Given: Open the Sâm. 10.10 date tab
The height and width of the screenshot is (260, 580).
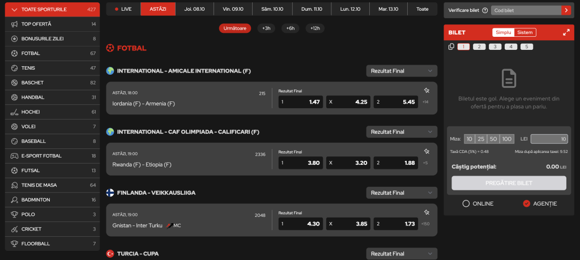Looking at the screenshot, I should (x=272, y=9).
